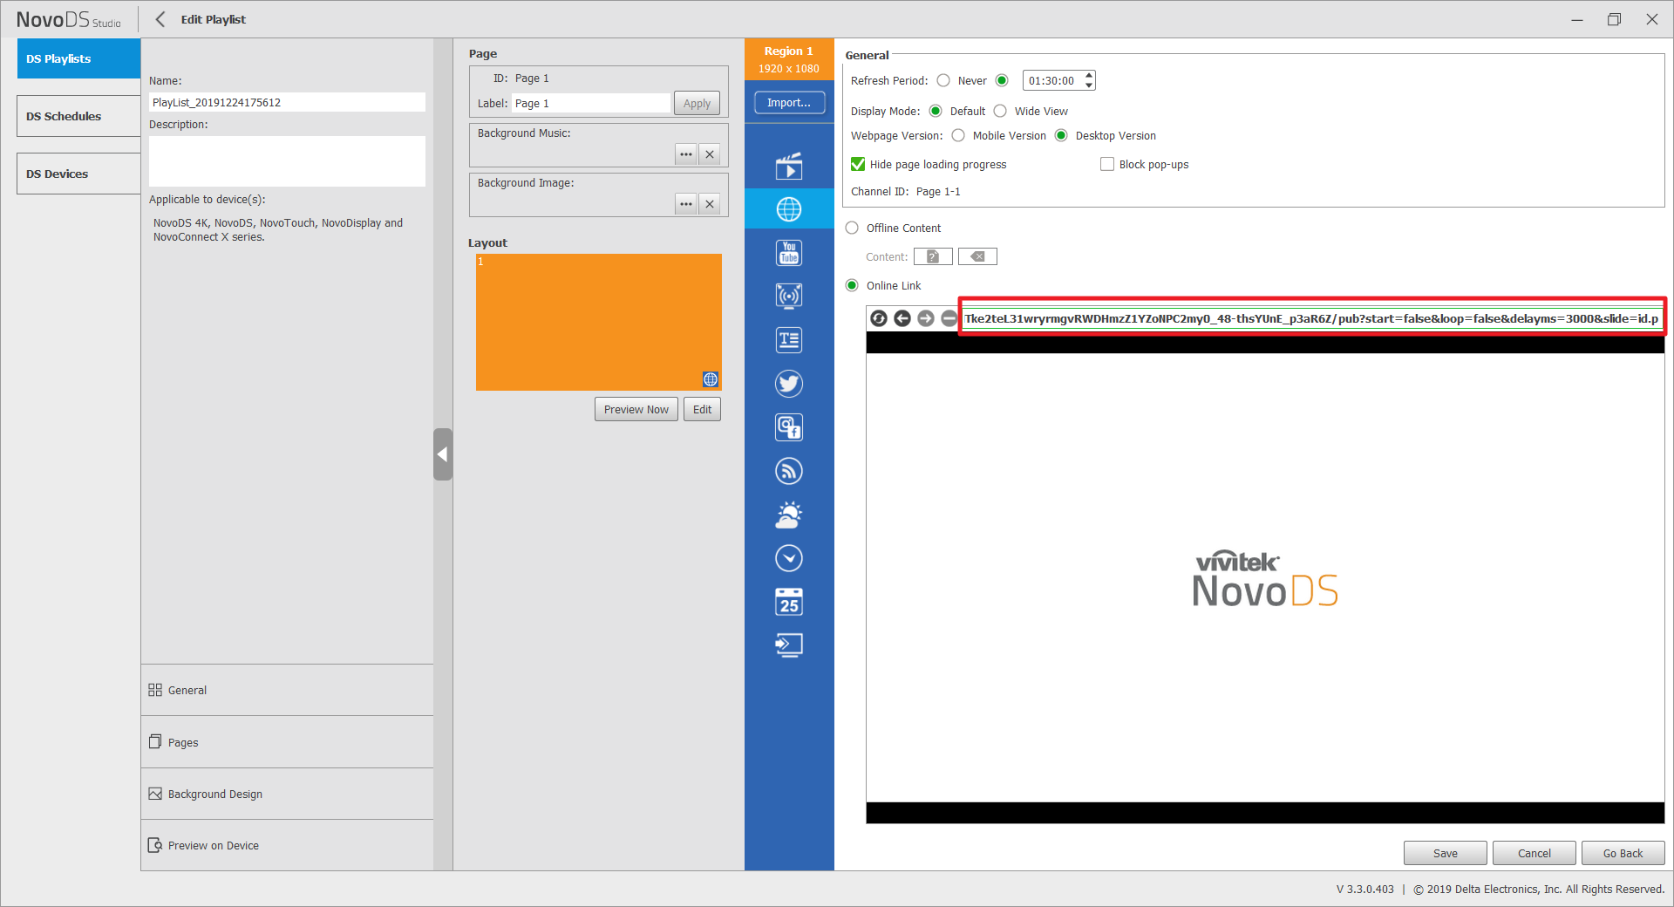Click the online link URL field

point(1312,318)
